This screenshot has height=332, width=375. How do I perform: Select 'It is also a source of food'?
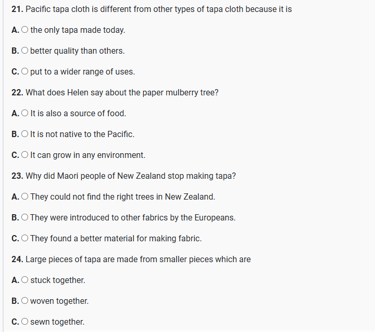coord(26,114)
